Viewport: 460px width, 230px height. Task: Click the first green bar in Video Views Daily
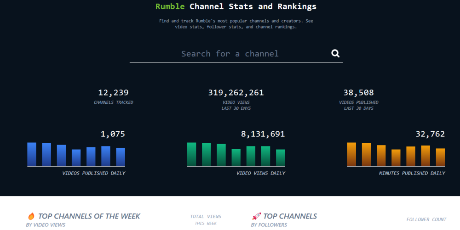tap(191, 154)
